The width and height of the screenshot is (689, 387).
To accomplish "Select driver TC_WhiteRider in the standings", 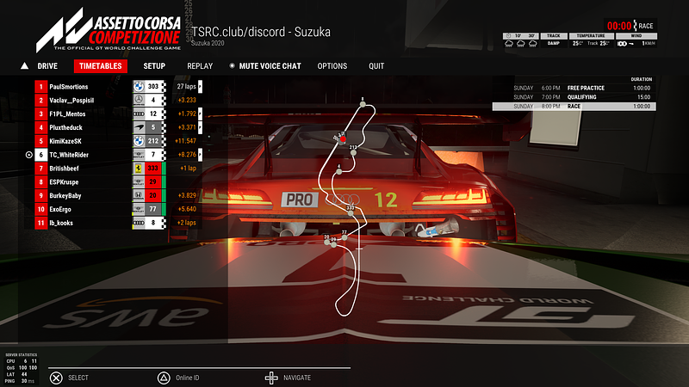I will (69, 155).
